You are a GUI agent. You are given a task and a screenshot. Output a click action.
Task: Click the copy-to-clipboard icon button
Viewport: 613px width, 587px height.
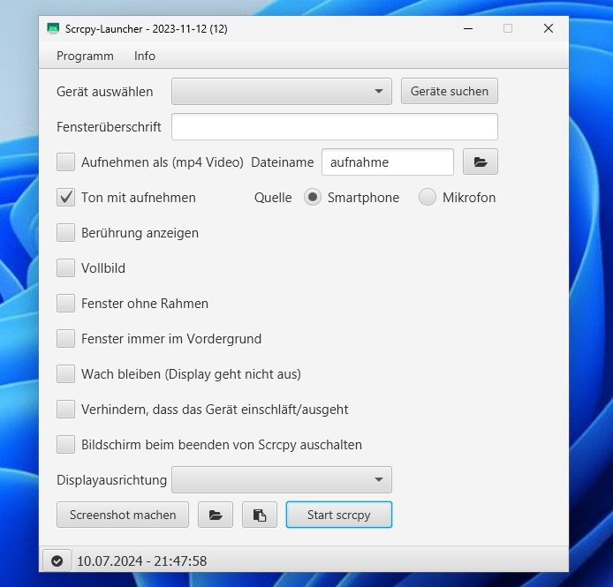(260, 515)
